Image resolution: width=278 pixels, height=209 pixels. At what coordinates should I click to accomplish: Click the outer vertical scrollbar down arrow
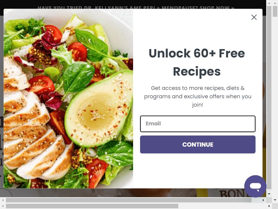tap(275, 200)
